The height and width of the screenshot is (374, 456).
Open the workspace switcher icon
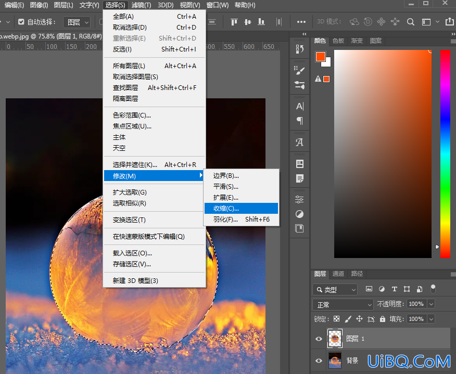tap(426, 22)
